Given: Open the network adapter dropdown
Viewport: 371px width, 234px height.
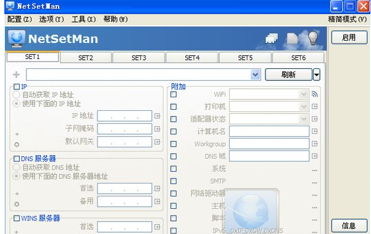Looking at the screenshot, I should (x=256, y=75).
